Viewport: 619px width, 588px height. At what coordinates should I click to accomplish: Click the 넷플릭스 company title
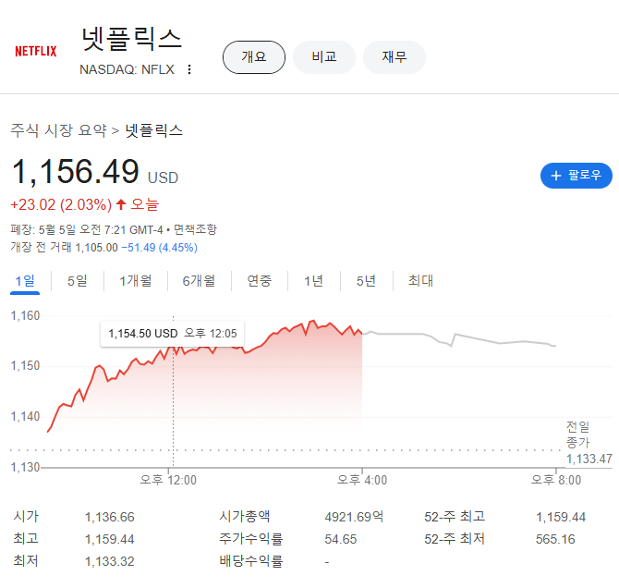pyautogui.click(x=131, y=39)
